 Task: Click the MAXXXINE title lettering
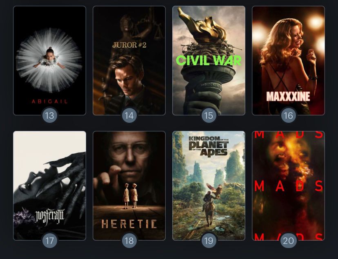coord(288,96)
